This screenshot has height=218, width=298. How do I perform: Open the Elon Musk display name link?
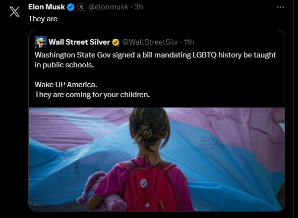(47, 7)
